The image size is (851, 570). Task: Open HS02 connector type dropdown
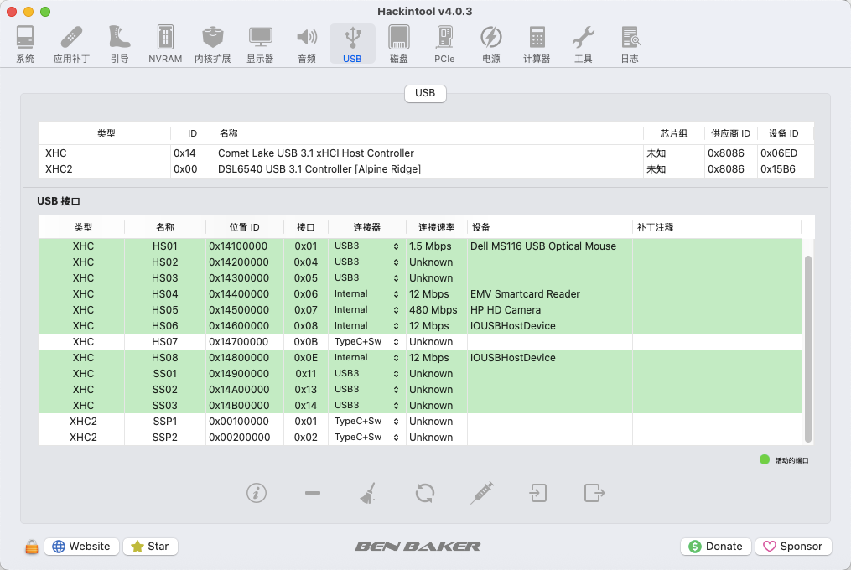tap(366, 262)
